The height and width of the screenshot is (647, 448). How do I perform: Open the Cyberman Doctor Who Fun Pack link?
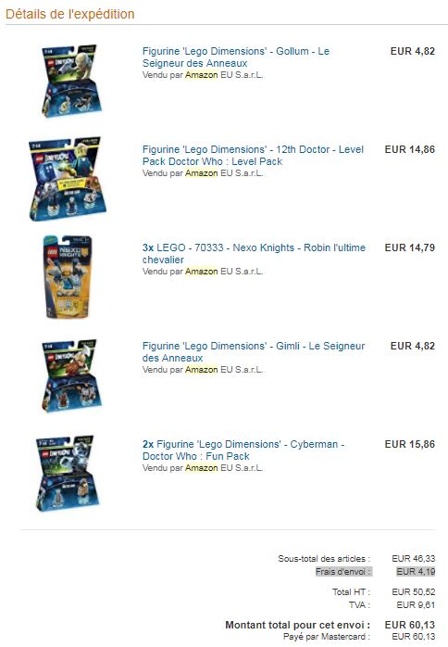pyautogui.click(x=243, y=450)
